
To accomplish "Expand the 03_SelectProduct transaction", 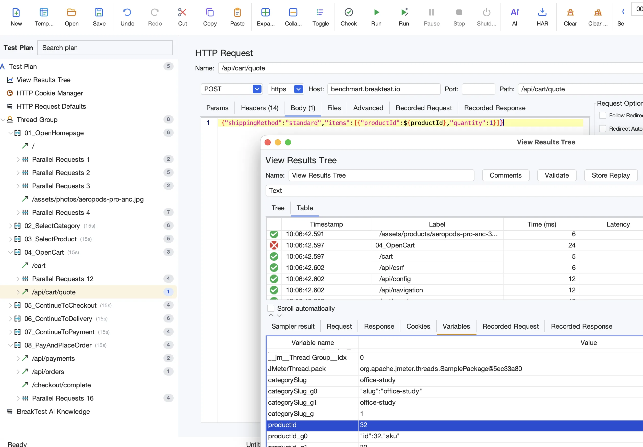I will click(x=10, y=239).
